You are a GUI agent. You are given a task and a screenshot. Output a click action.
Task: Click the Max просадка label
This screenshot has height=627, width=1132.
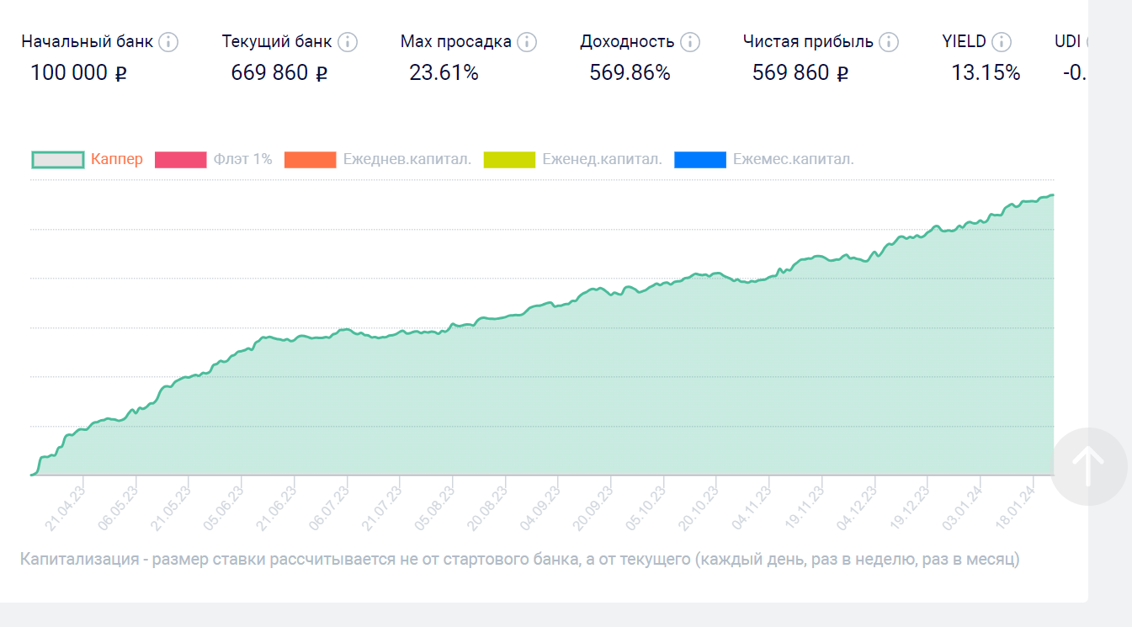(456, 42)
